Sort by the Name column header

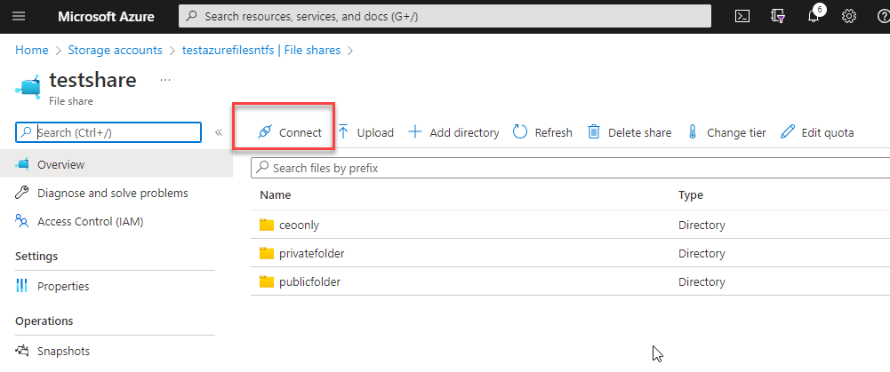point(276,195)
